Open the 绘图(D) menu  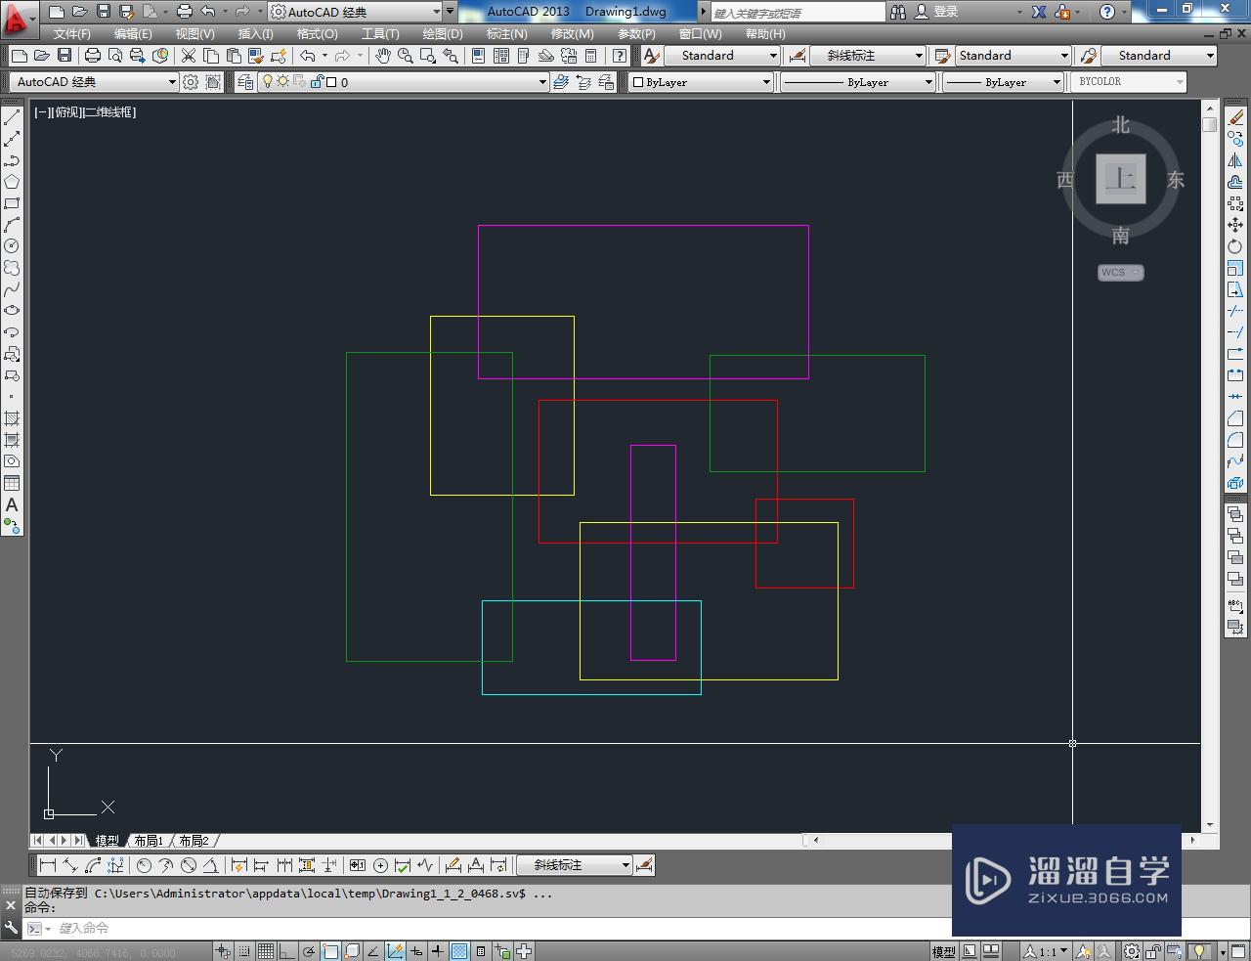coord(443,33)
